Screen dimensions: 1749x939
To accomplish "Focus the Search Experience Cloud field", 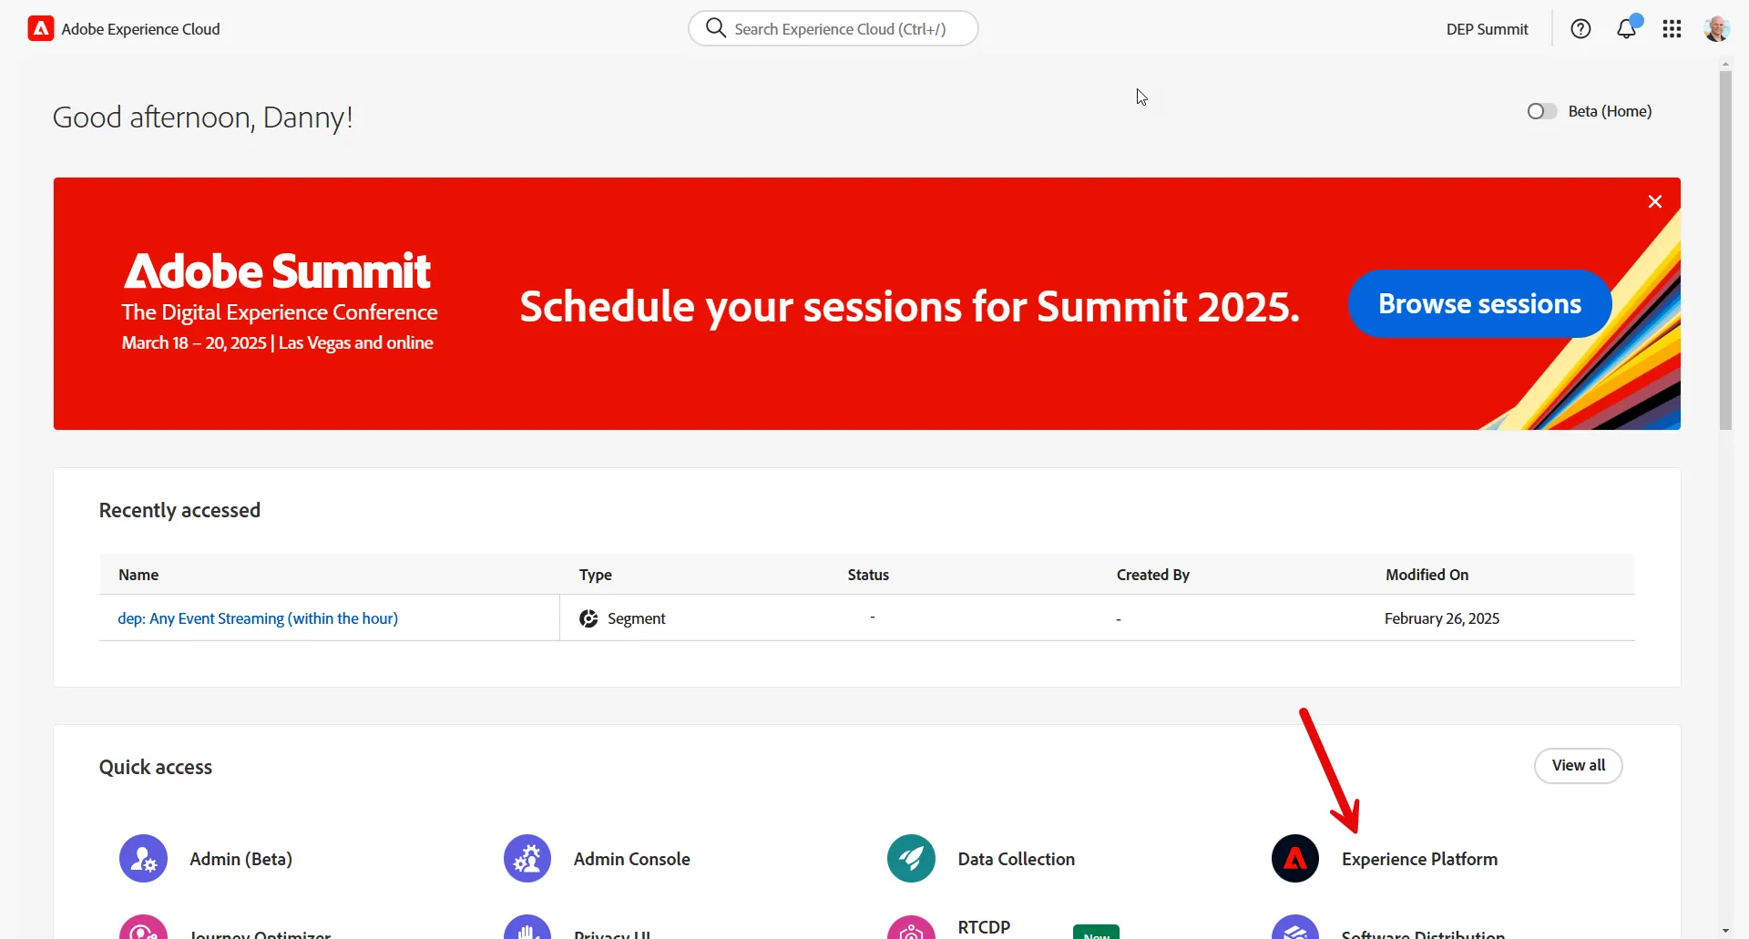I will [x=834, y=28].
